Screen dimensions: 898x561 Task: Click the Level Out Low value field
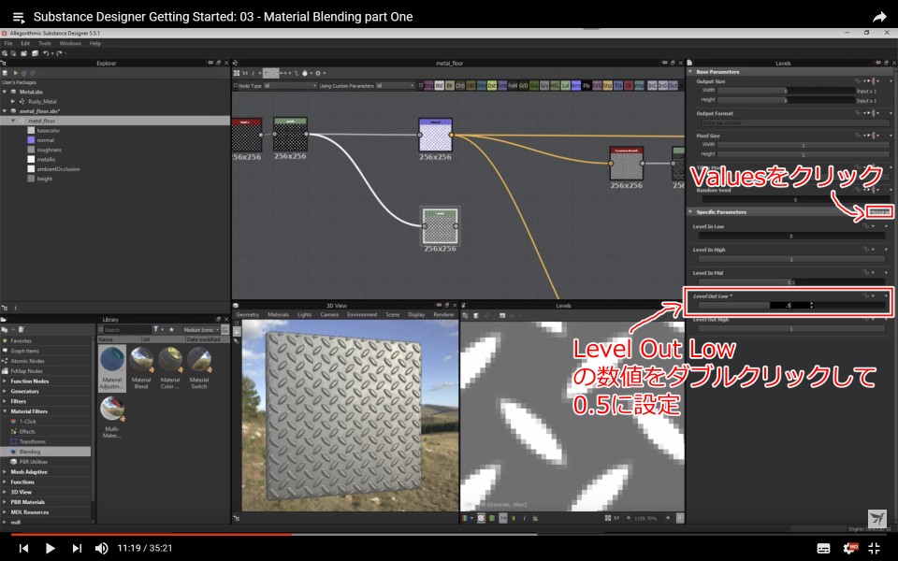coord(789,306)
